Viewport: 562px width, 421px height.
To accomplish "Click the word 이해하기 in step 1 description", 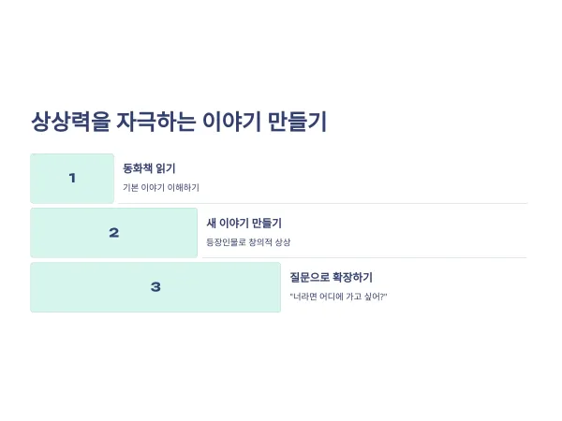I will pos(184,188).
